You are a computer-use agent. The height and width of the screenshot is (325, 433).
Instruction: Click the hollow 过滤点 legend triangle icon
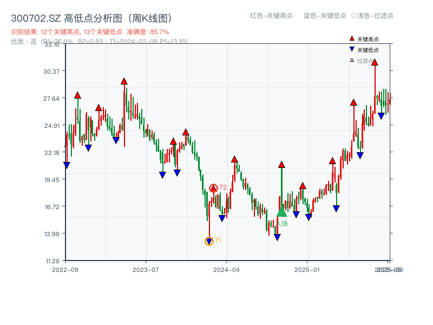(352, 61)
